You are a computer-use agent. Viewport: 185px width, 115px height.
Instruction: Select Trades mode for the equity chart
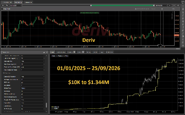coord(59,56)
